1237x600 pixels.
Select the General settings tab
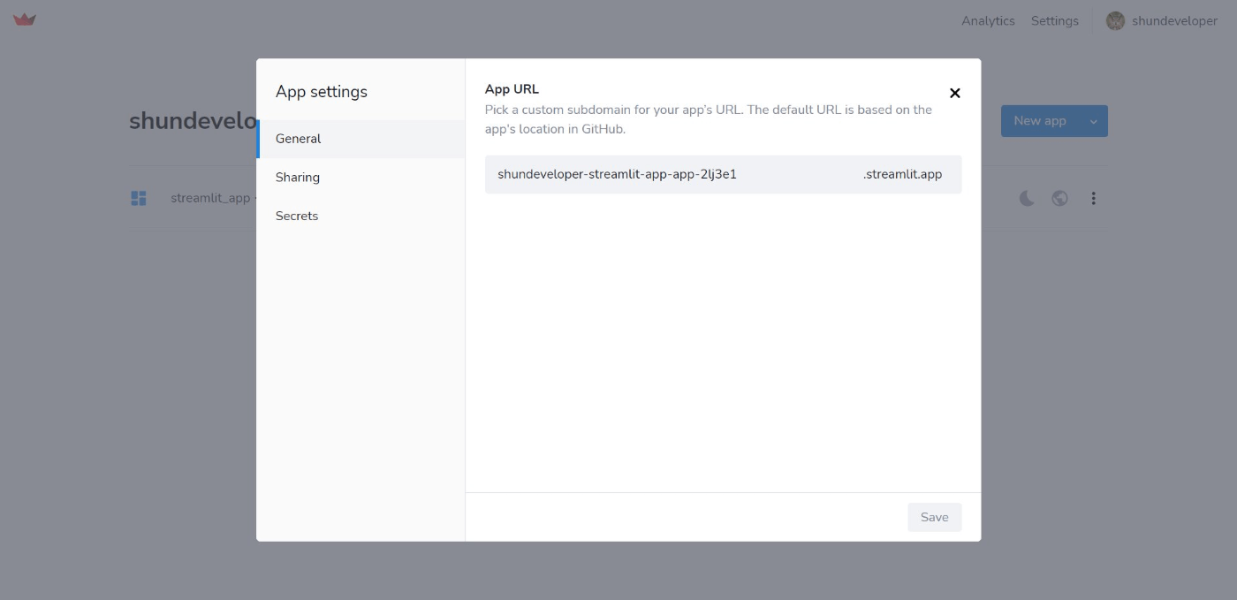pyautogui.click(x=360, y=139)
